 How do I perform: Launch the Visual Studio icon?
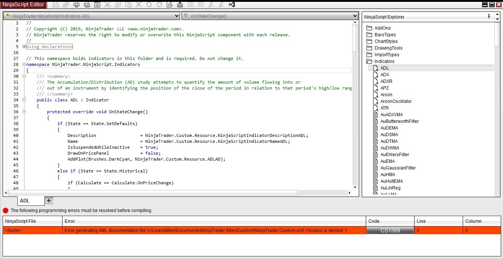tap(232, 4)
